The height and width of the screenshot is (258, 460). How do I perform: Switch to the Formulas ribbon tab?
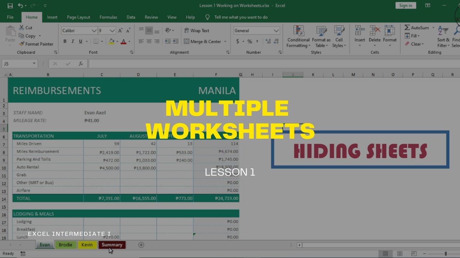pos(108,17)
